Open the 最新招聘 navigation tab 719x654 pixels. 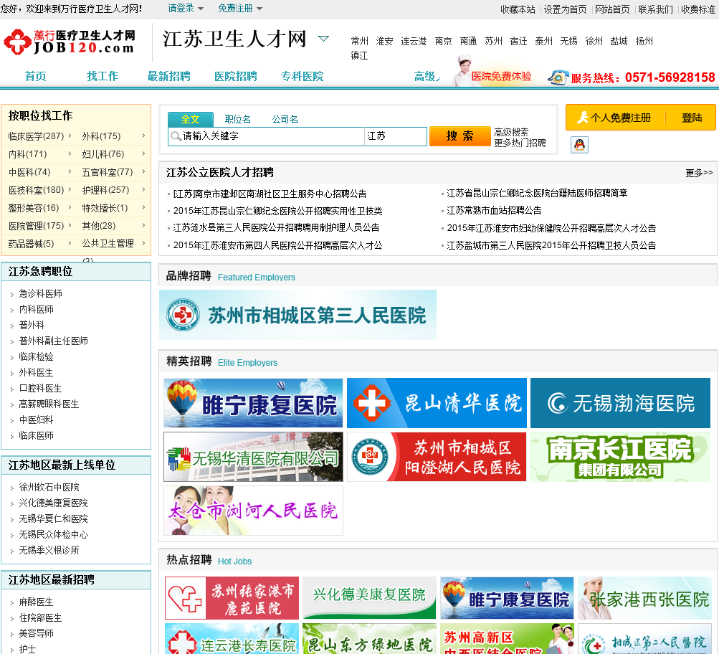[168, 76]
